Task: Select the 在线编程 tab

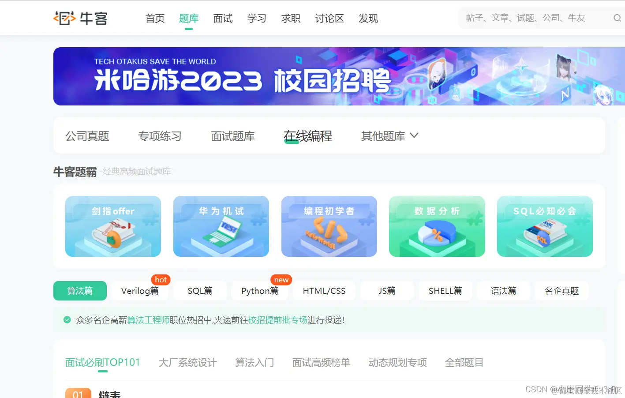Action: 308,136
